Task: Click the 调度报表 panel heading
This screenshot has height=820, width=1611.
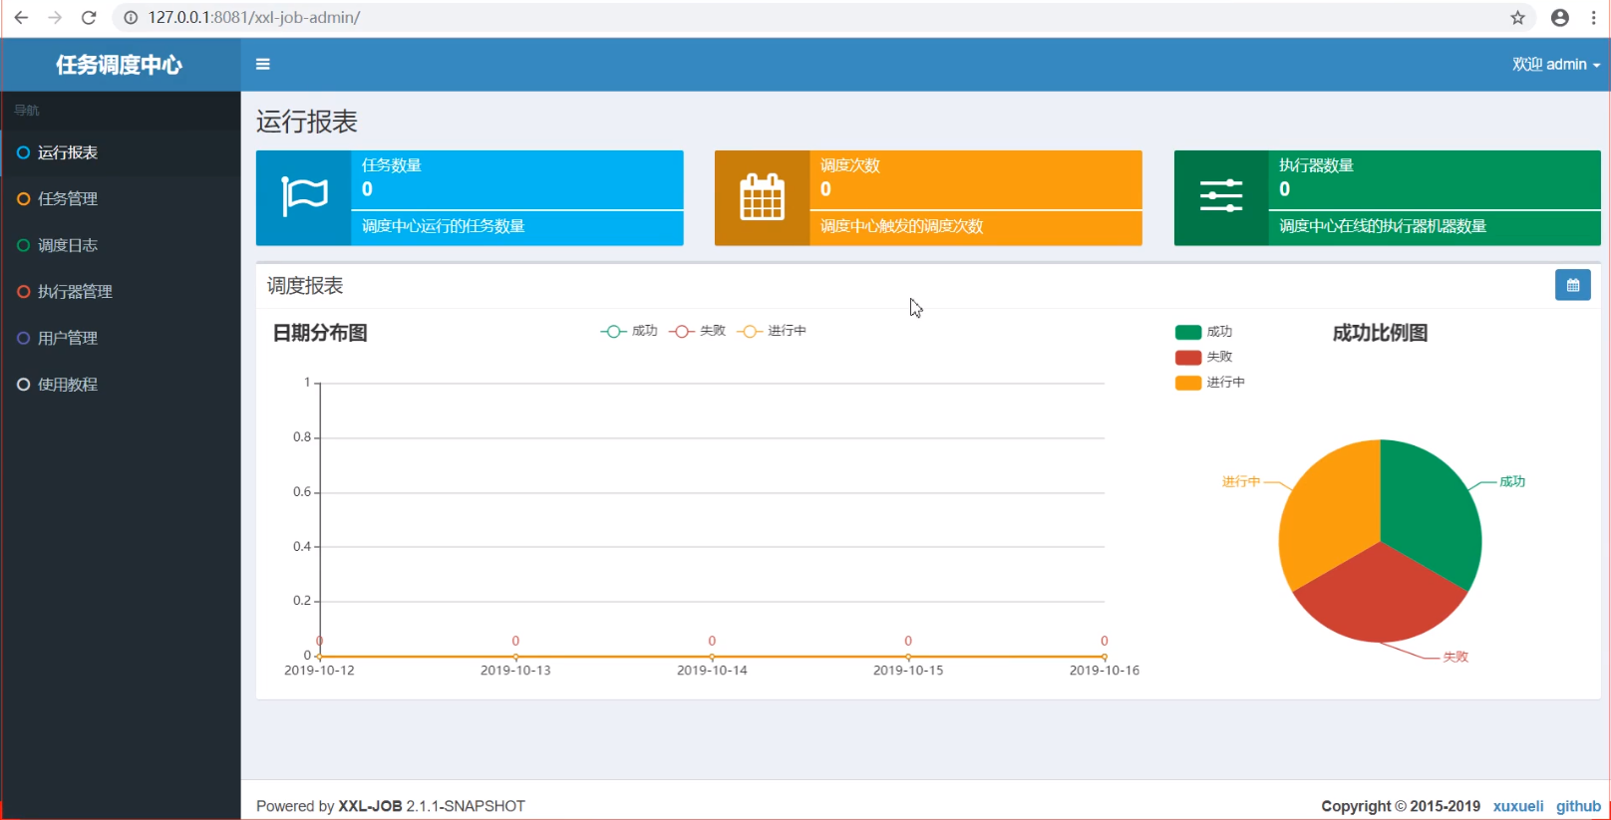Action: point(305,286)
